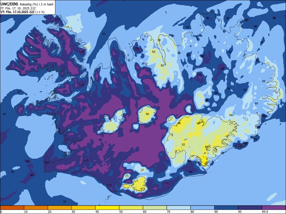
Task: Click the legend tick label 70
Action: (168, 212)
